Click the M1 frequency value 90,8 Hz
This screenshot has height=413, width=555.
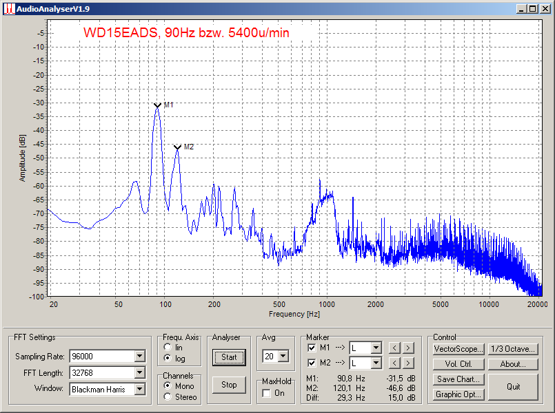point(351,379)
